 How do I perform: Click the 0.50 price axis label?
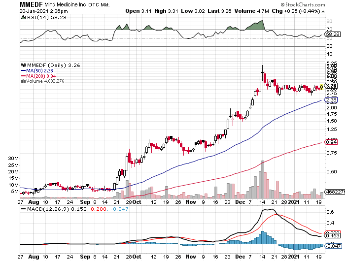tap(331, 171)
